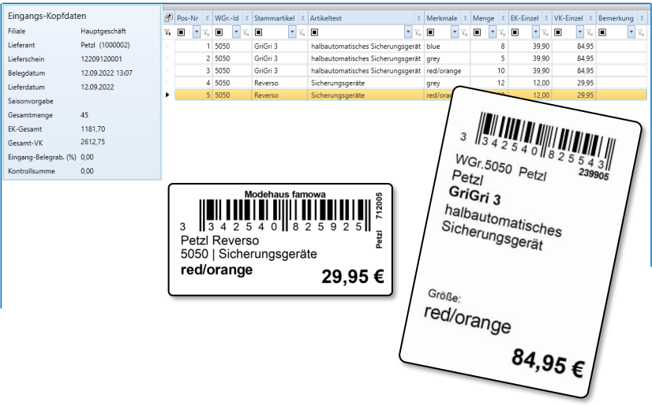Sort by the Bemerkung column header
Image resolution: width=652 pixels, height=406 pixels.
[616, 18]
